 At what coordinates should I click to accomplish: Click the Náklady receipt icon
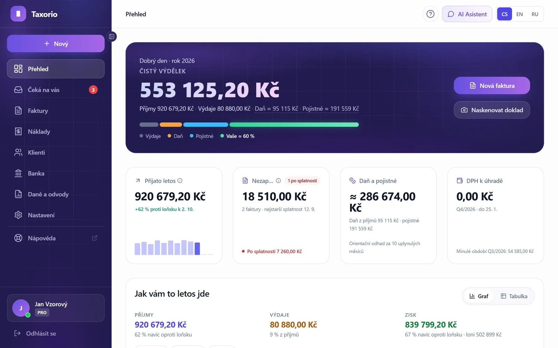(18, 132)
